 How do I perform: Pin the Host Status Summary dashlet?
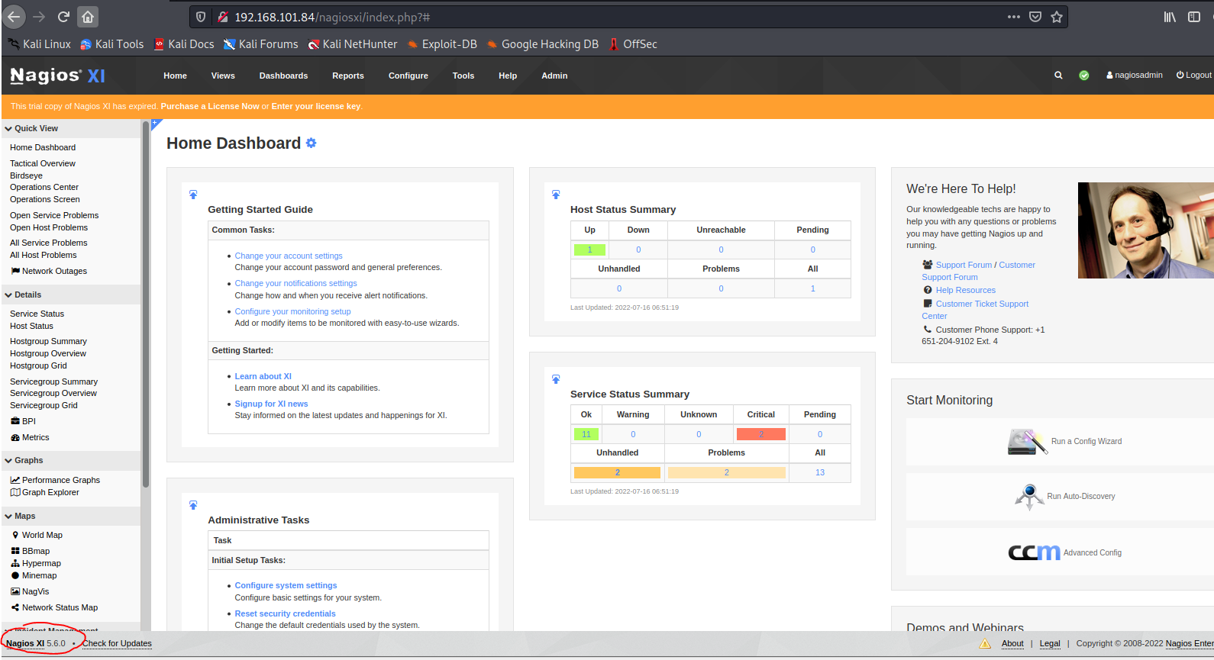tap(556, 195)
